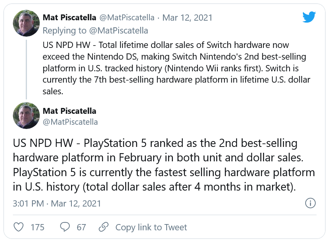Open the avatar on the Switch hardware tweet
The height and width of the screenshot is (242, 329).
27,23
